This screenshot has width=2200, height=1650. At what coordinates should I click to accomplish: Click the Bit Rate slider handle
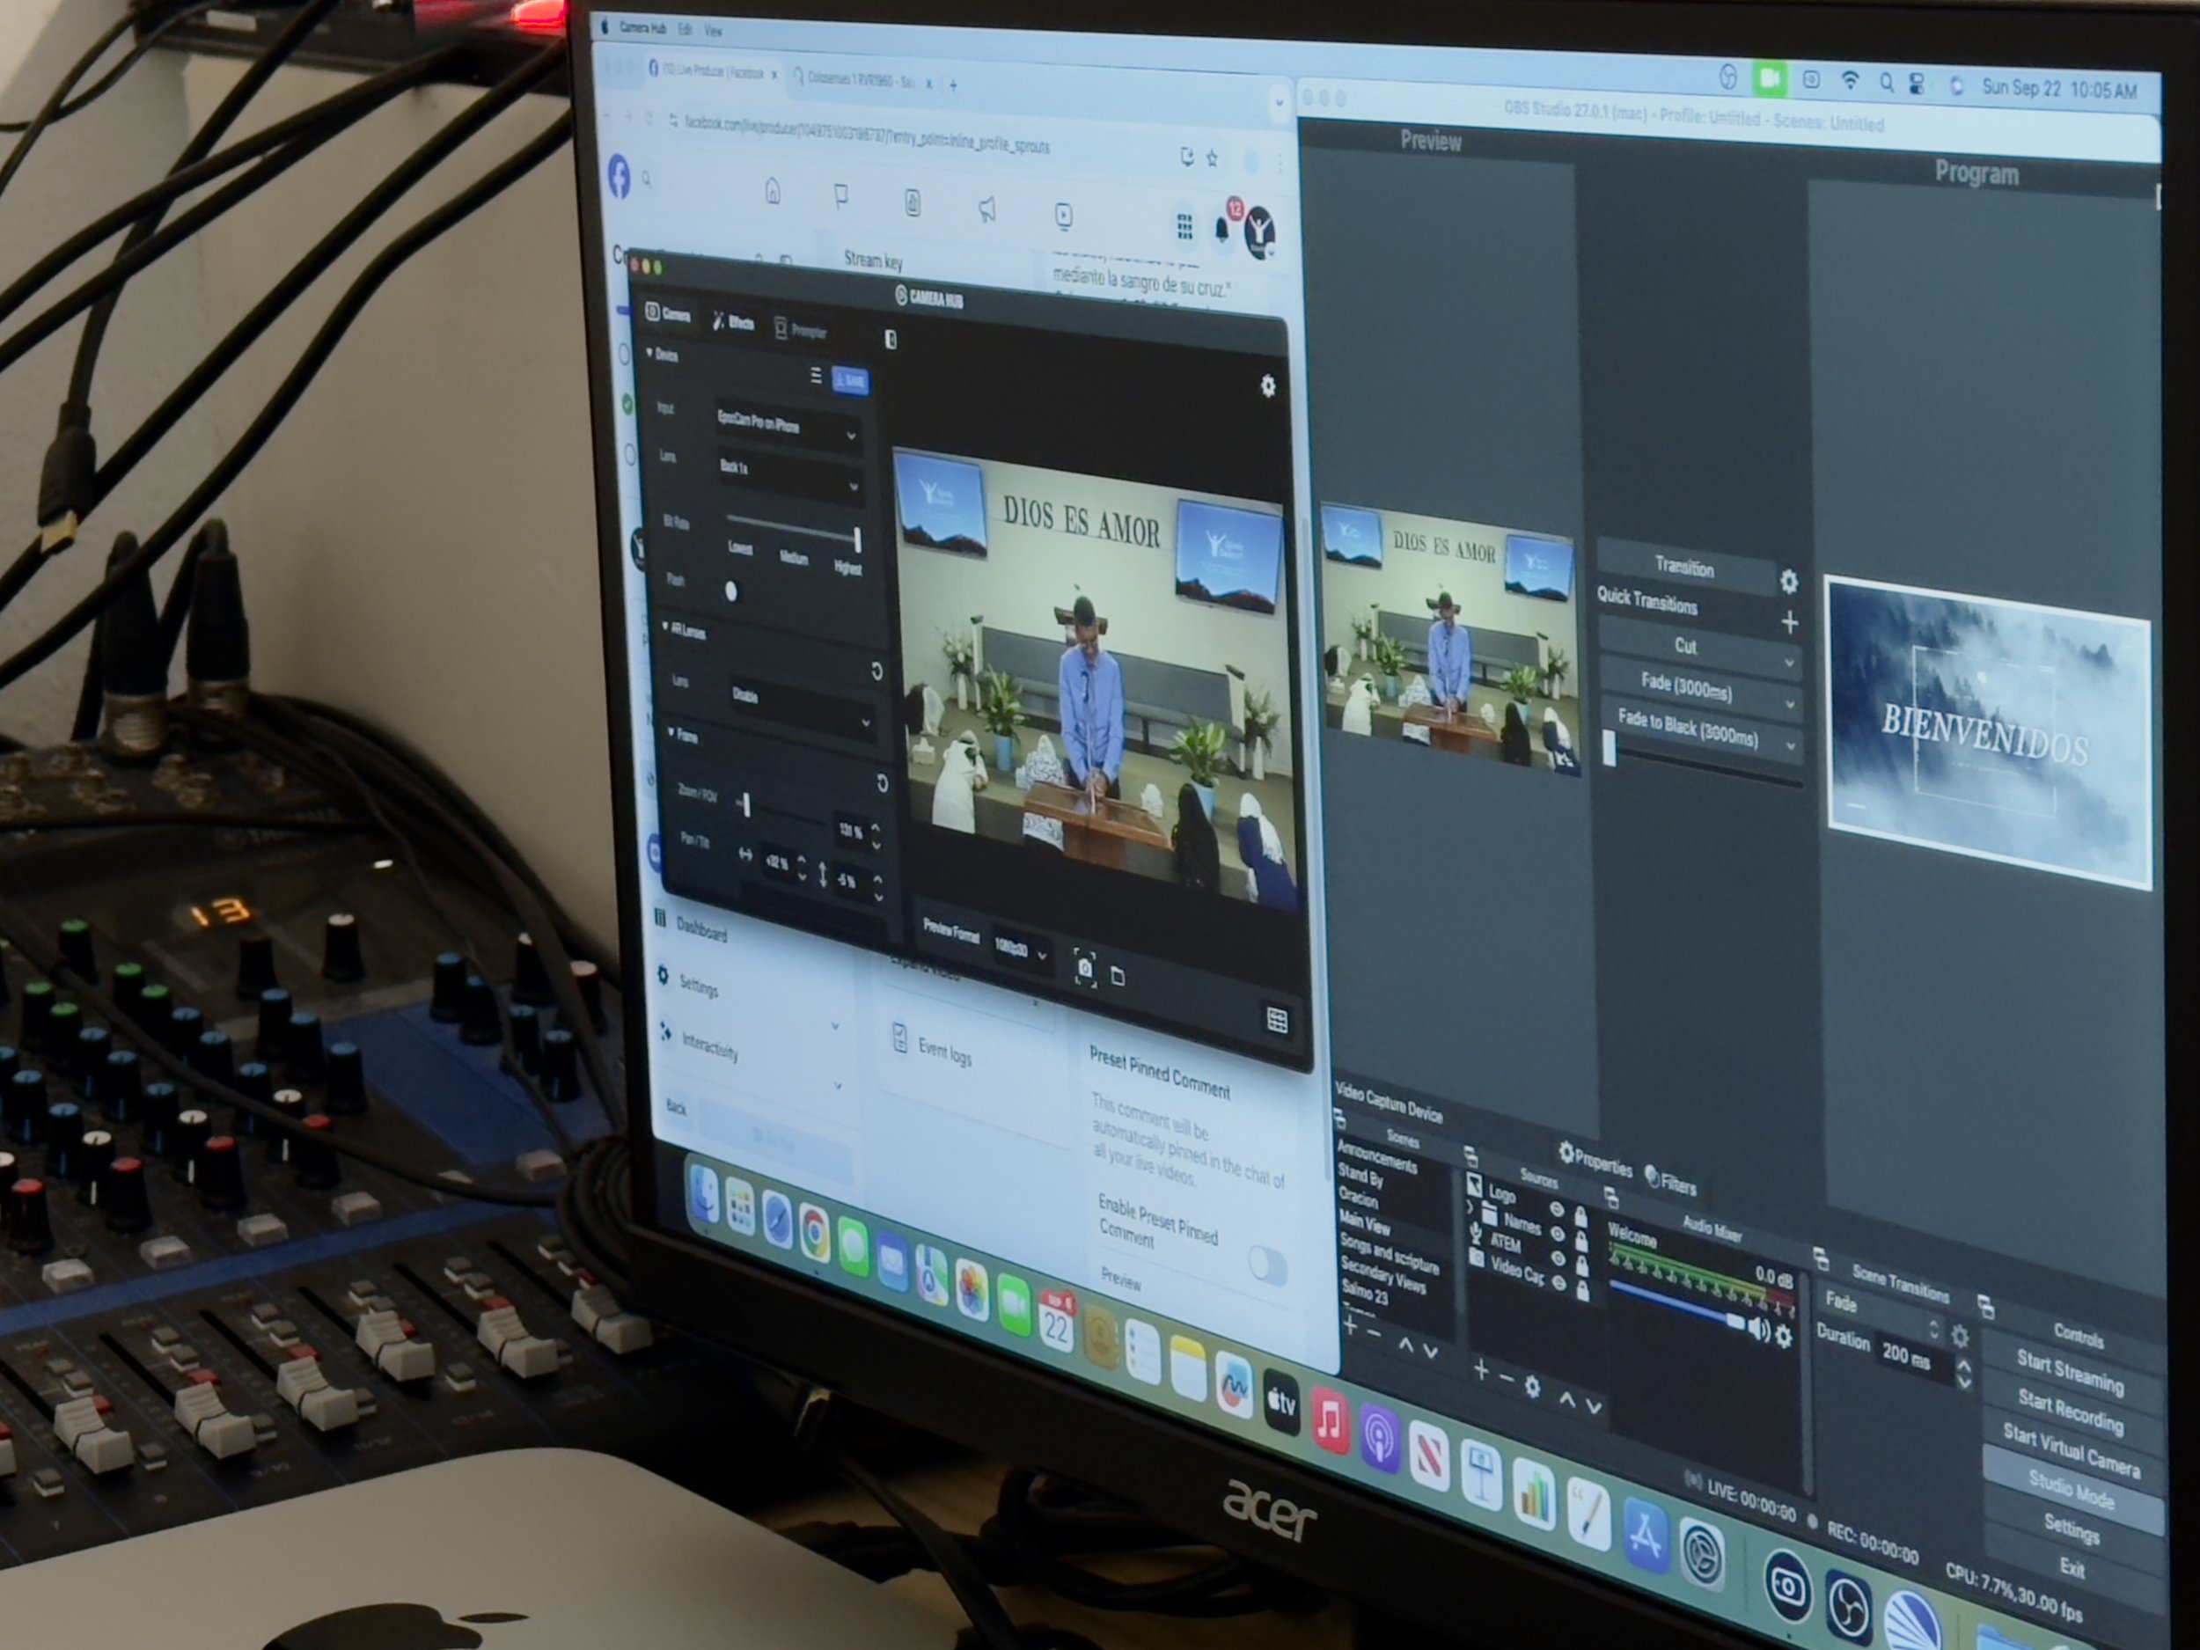(x=856, y=539)
